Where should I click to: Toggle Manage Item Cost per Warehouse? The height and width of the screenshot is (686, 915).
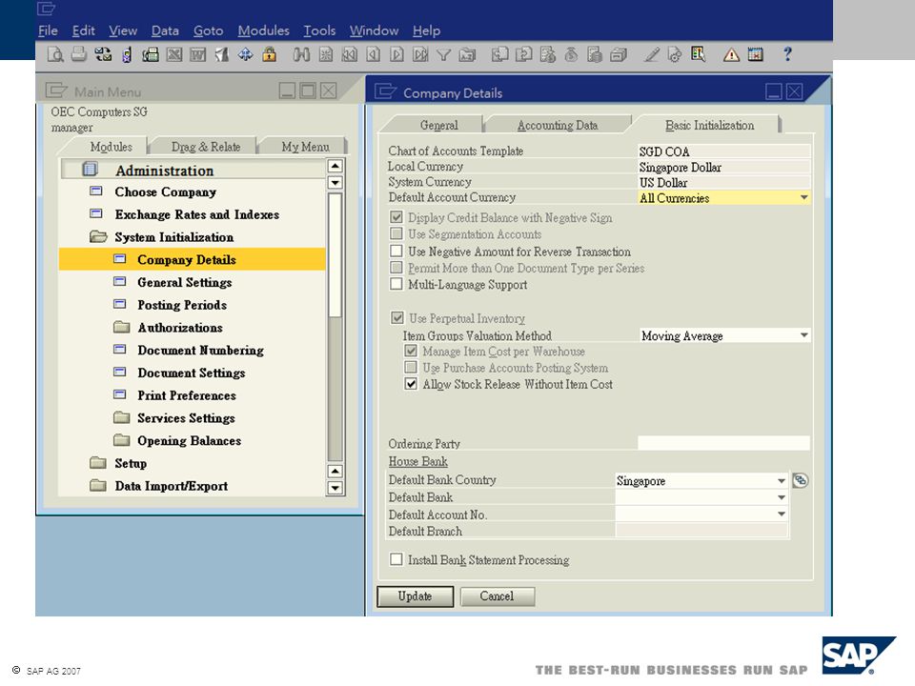(411, 352)
